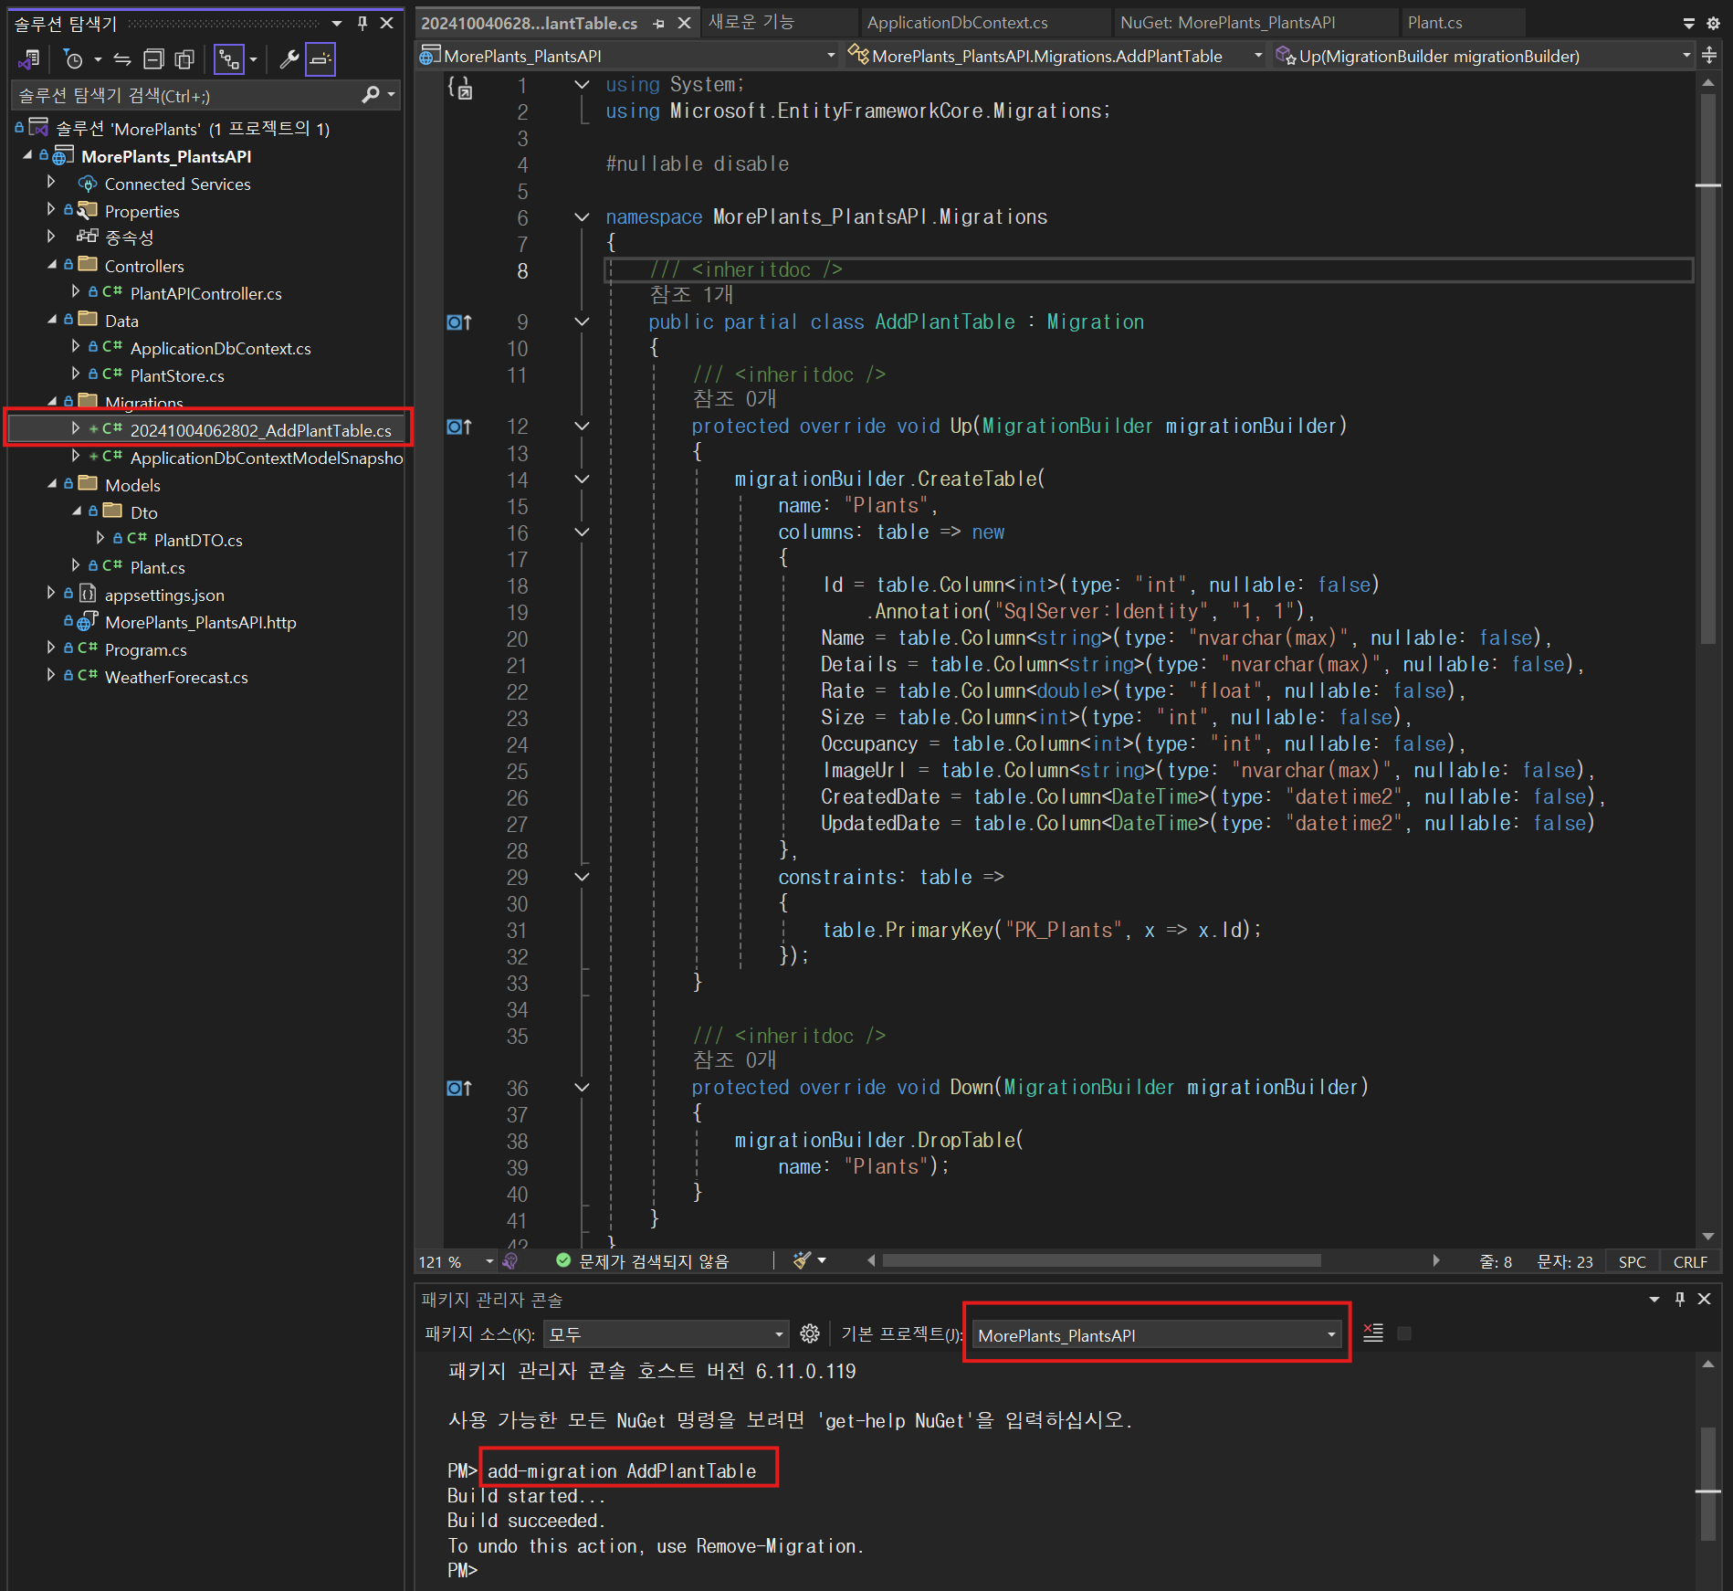
Task: Expand Connected Services node
Action: point(52,182)
